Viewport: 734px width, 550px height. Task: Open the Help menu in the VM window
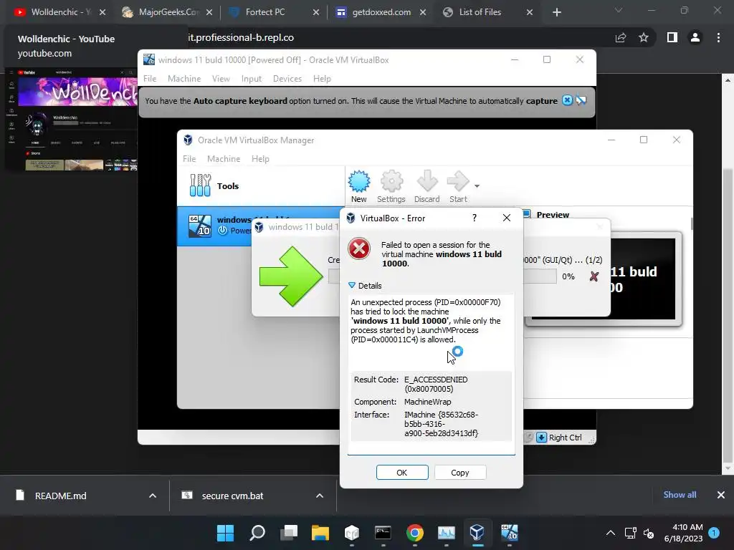click(322, 79)
